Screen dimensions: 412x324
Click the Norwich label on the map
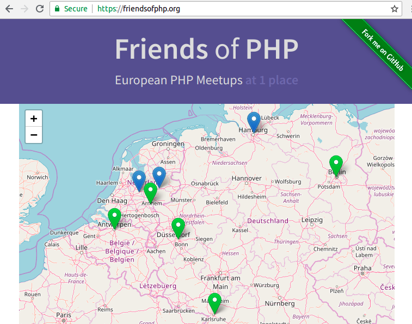[x=38, y=177]
